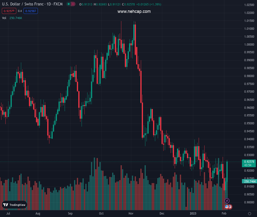Click the current price label 0.92578 on axis
Viewport: 257px width, 217px height.
tap(248, 162)
